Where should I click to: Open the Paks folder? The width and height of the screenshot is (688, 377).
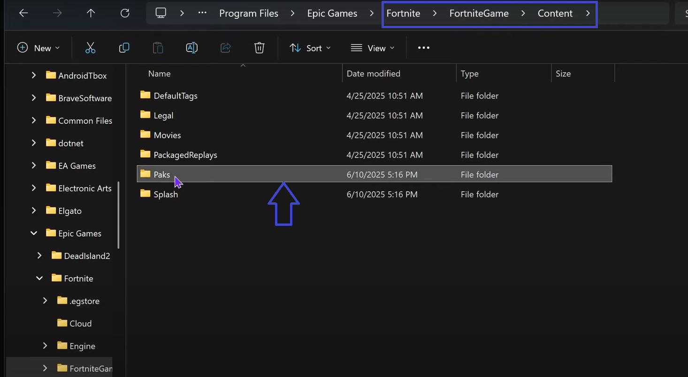click(162, 174)
